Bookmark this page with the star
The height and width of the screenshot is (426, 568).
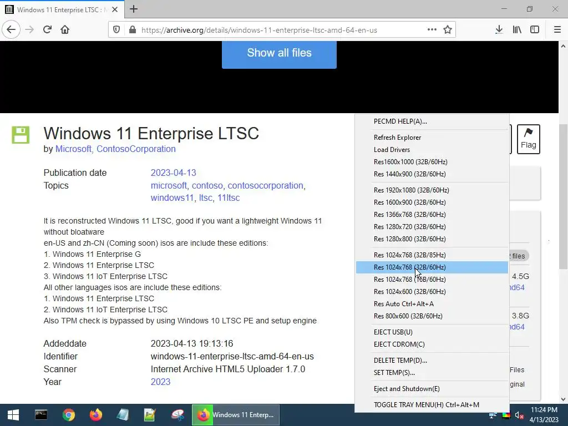448,29
